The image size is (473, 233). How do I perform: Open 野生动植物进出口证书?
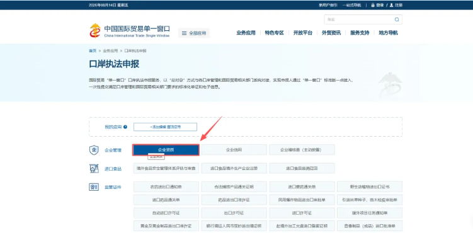[x=370, y=187]
